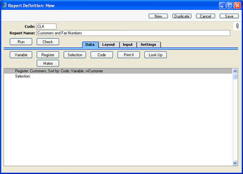Screen dimensions: 243x174
Task: Check the report definition
Action: click(x=48, y=42)
